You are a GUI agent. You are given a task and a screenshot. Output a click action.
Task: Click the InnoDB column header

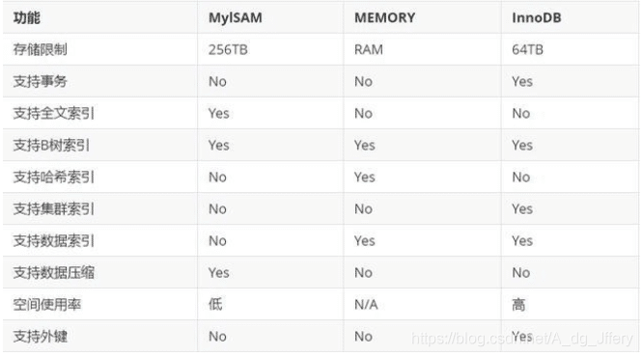click(537, 18)
